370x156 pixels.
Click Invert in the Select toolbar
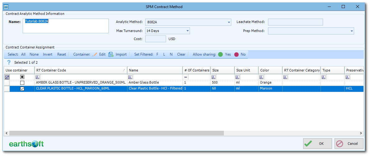click(48, 54)
